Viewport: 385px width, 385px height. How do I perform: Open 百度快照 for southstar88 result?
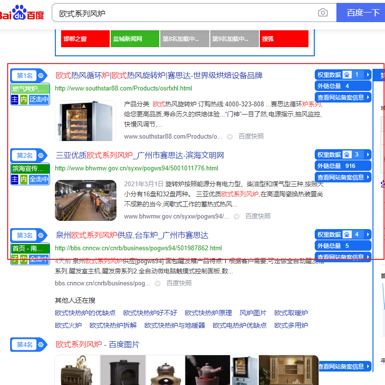coord(251,136)
